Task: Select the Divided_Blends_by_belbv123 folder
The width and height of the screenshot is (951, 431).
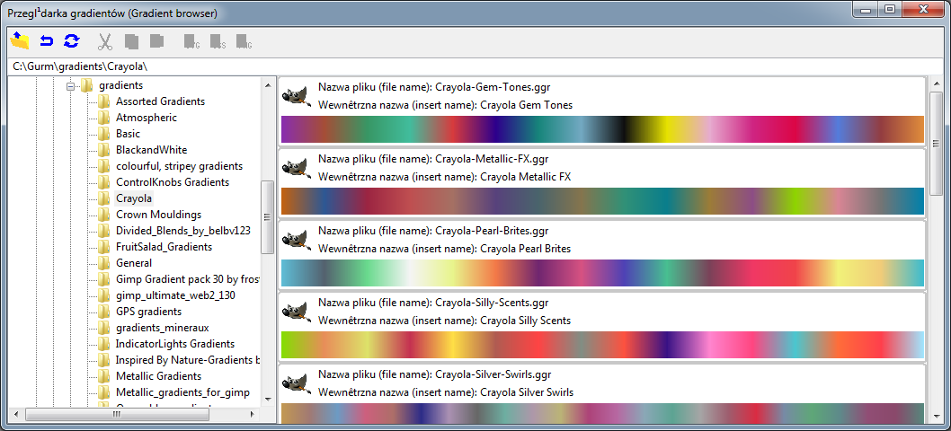Action: [183, 231]
